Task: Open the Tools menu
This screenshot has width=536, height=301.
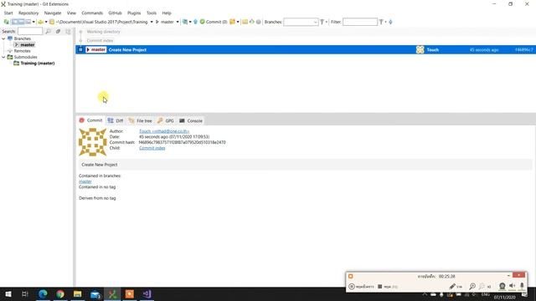Action: pos(152,13)
